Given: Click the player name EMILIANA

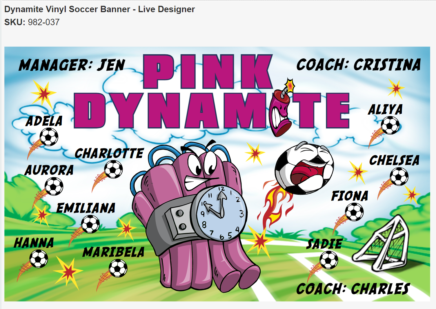Looking at the screenshot, I should (x=86, y=208).
